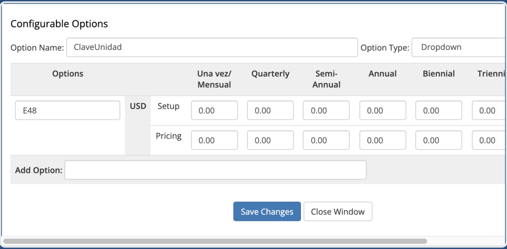Click the Pricing row label
The height and width of the screenshot is (249, 507).
point(169,136)
